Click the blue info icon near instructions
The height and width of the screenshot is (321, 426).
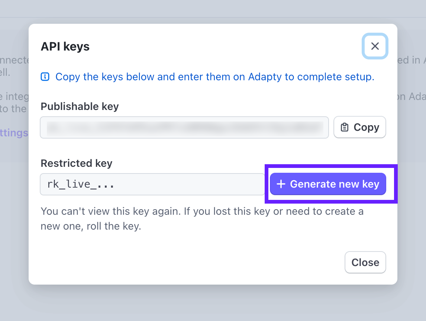(x=45, y=77)
